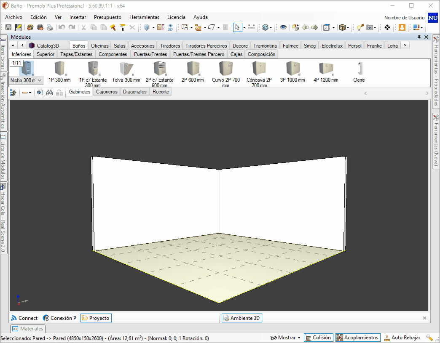The image size is (440, 343).
Task: Click the four-diamond pan icon
Action: 387,27
